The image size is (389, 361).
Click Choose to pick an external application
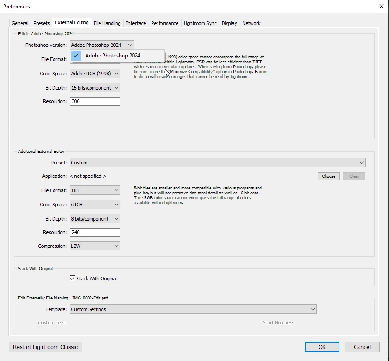pyautogui.click(x=328, y=176)
